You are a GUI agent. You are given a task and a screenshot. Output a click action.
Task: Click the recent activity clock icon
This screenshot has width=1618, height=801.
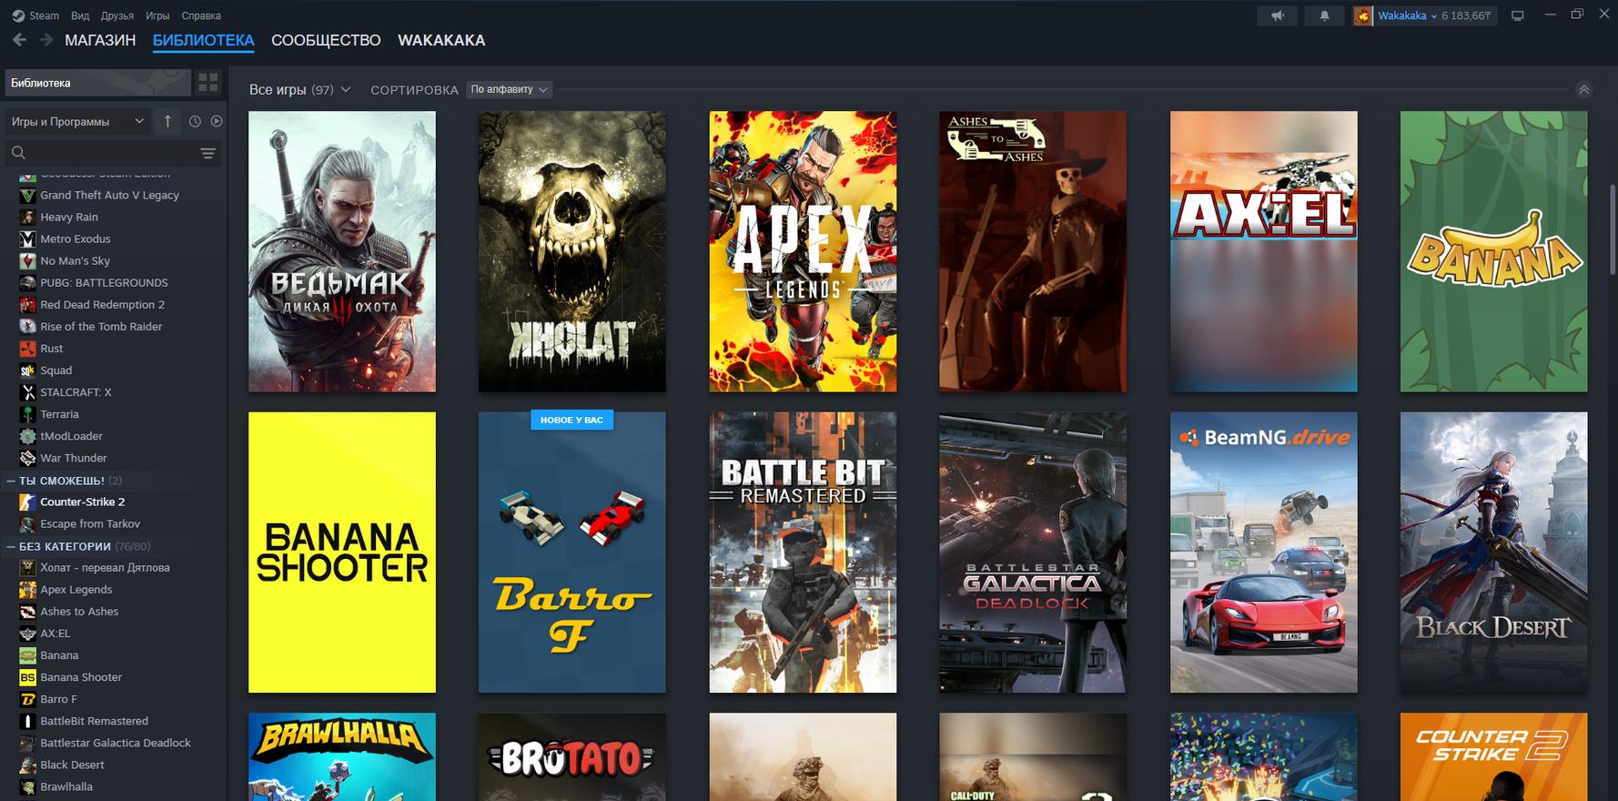click(x=195, y=121)
